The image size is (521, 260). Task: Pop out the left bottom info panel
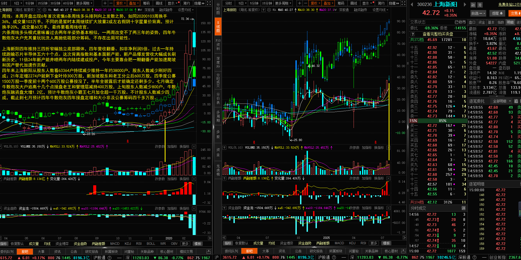pyautogui.click(x=209, y=251)
